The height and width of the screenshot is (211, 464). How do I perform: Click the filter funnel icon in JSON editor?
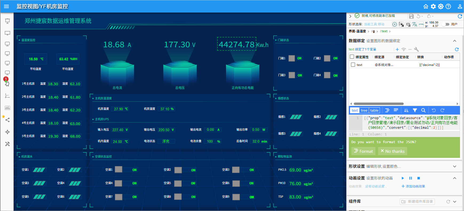[x=415, y=110]
